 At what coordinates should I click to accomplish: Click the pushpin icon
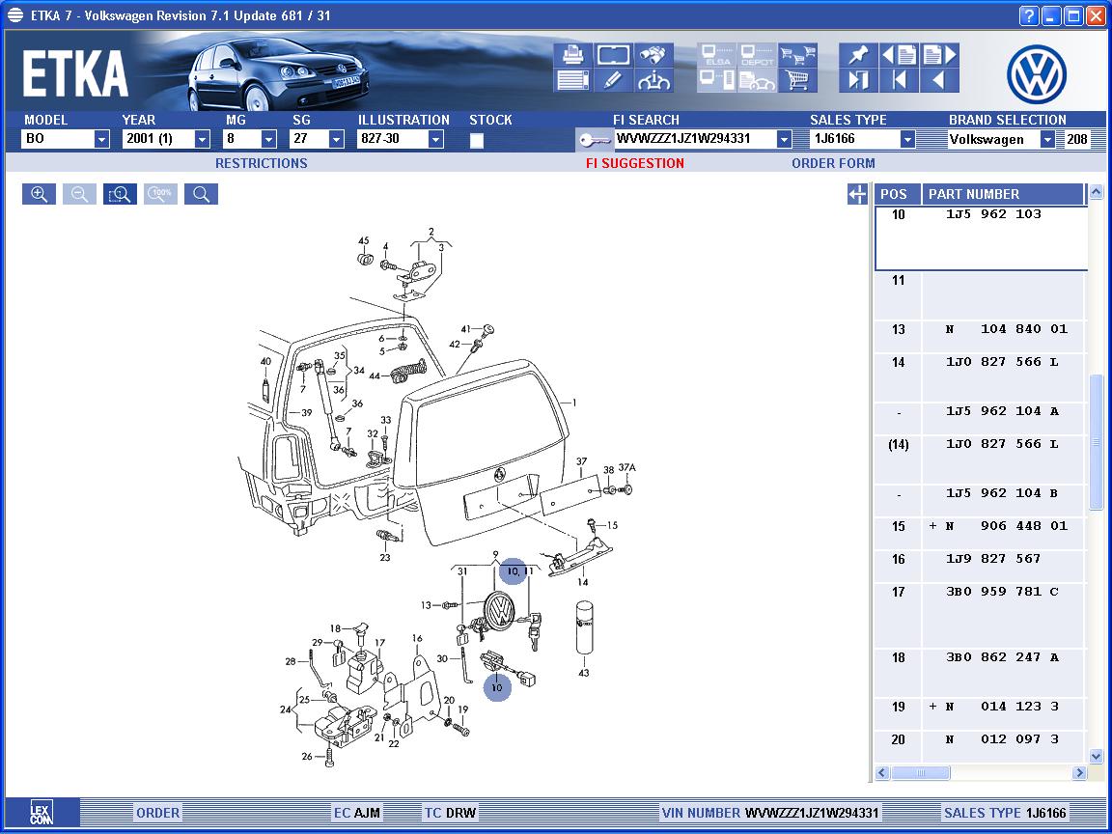coord(858,55)
